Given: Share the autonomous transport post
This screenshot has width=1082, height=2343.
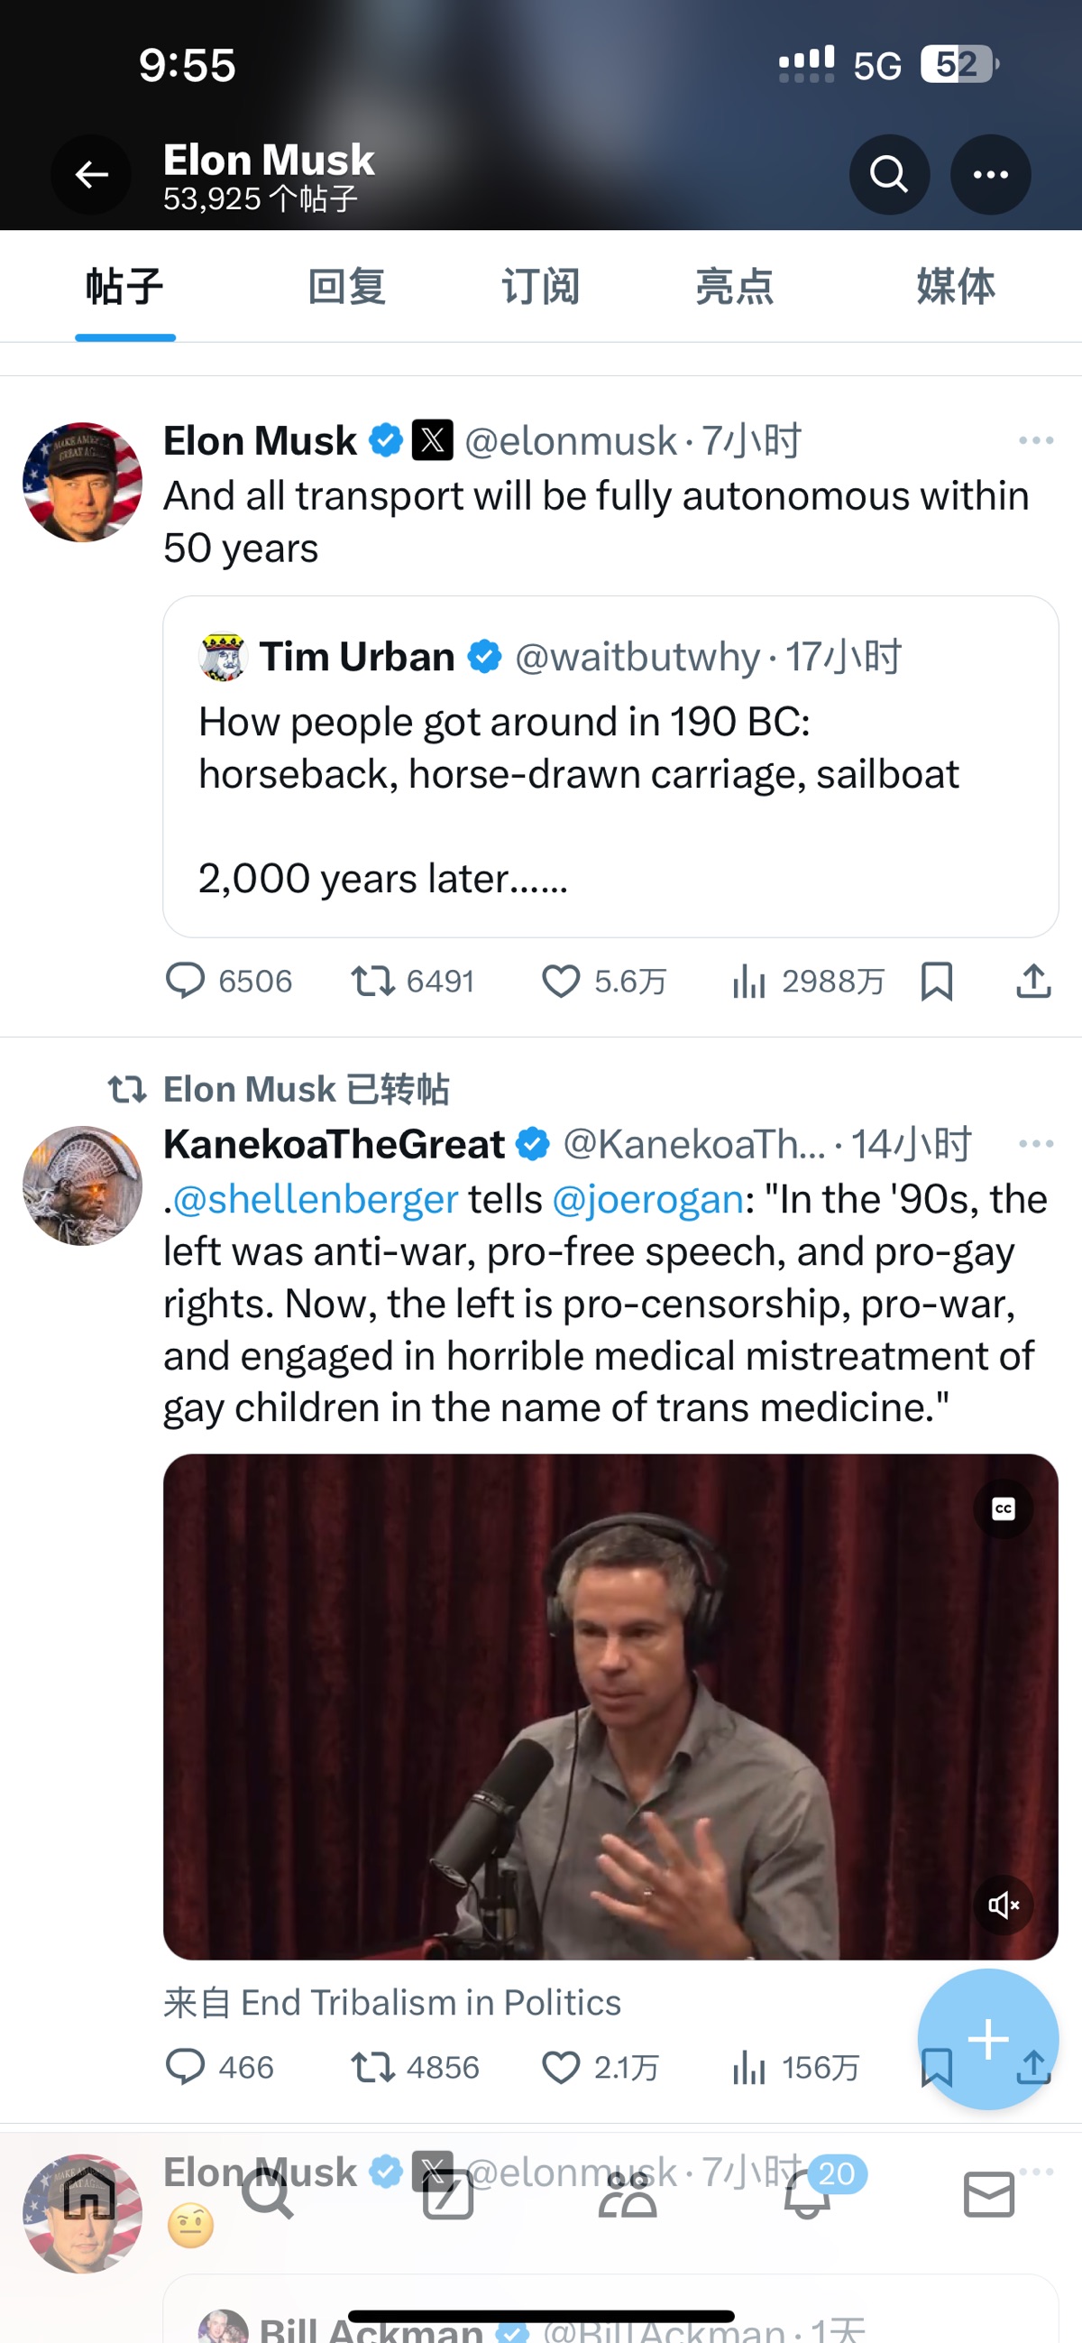Looking at the screenshot, I should coord(1033,982).
